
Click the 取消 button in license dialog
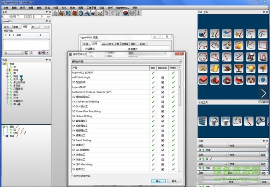click(175, 181)
